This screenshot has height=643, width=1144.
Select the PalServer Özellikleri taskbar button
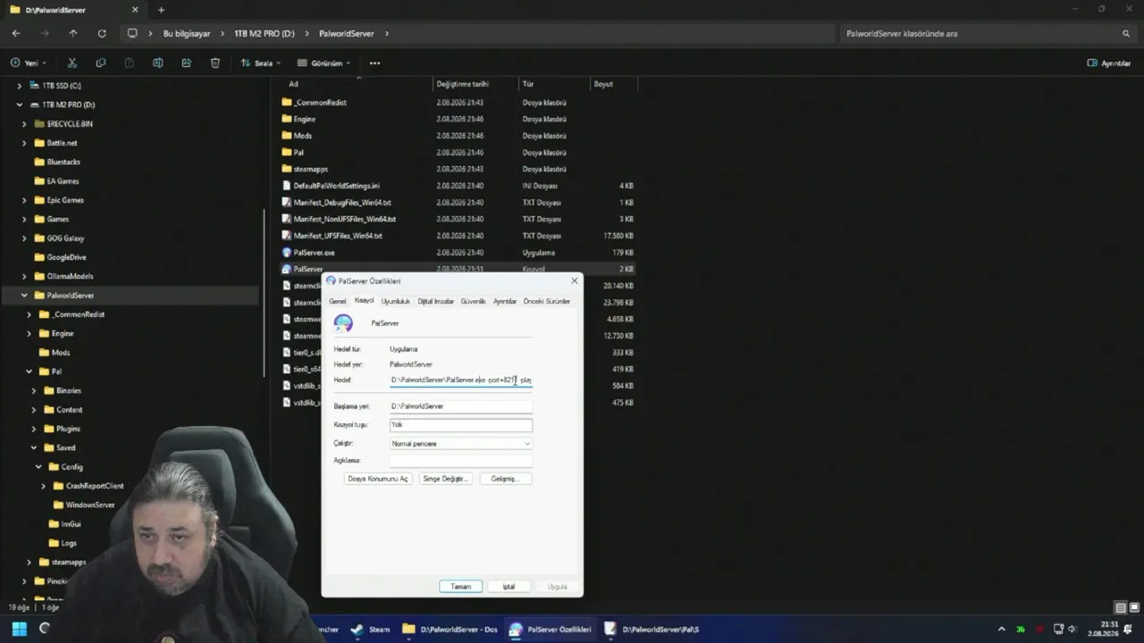pyautogui.click(x=550, y=629)
